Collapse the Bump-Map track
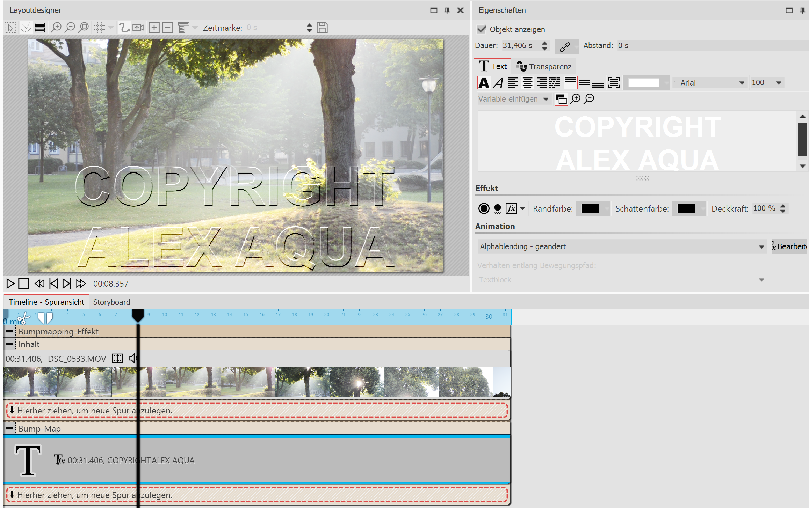 click(x=10, y=428)
